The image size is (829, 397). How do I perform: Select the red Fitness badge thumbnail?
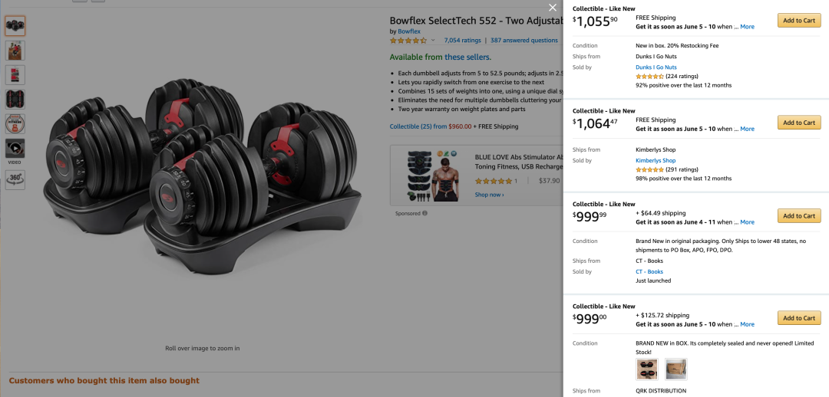15,124
